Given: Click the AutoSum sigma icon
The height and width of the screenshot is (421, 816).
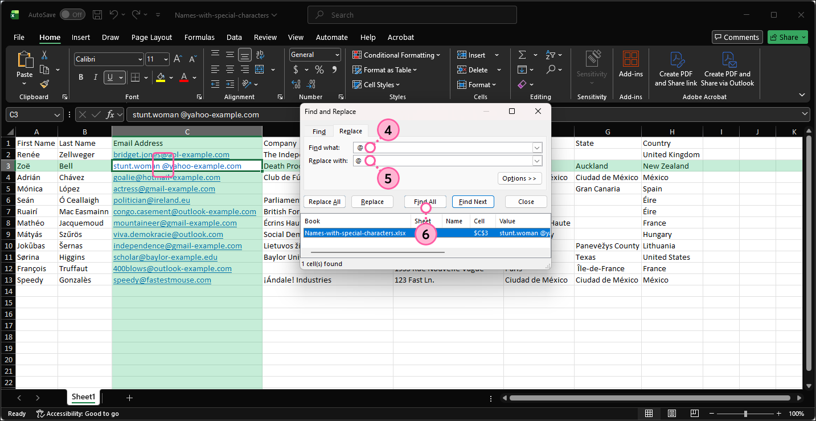Looking at the screenshot, I should (522, 55).
